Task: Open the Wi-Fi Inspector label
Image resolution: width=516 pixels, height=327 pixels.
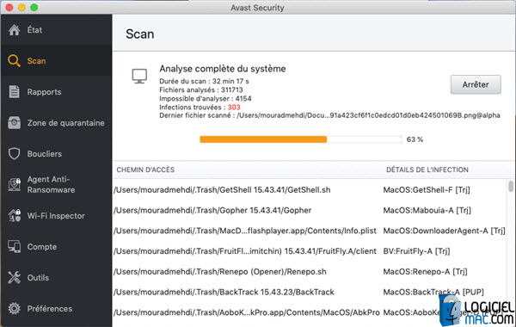Action: tap(56, 216)
